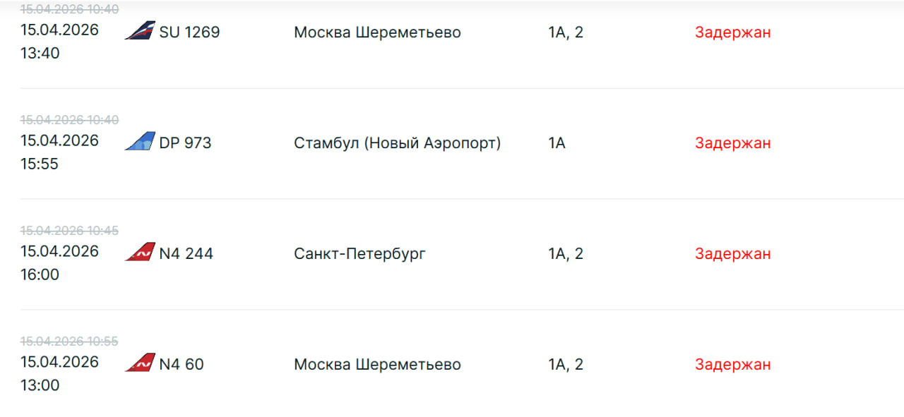Open flight DP 973 details
Viewport: 904px width, 417px height.
coord(185,143)
